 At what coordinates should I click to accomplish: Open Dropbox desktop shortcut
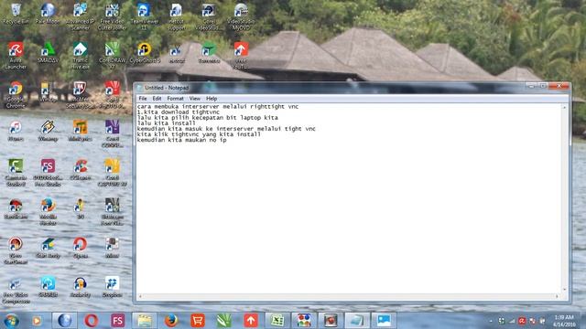pos(112,287)
